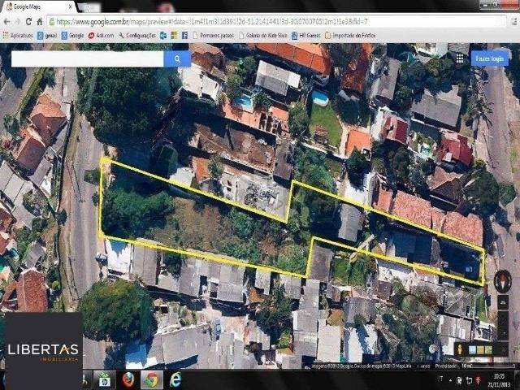Click Chrome icon in the taskbar
This screenshot has width=520, height=390.
coord(151,379)
